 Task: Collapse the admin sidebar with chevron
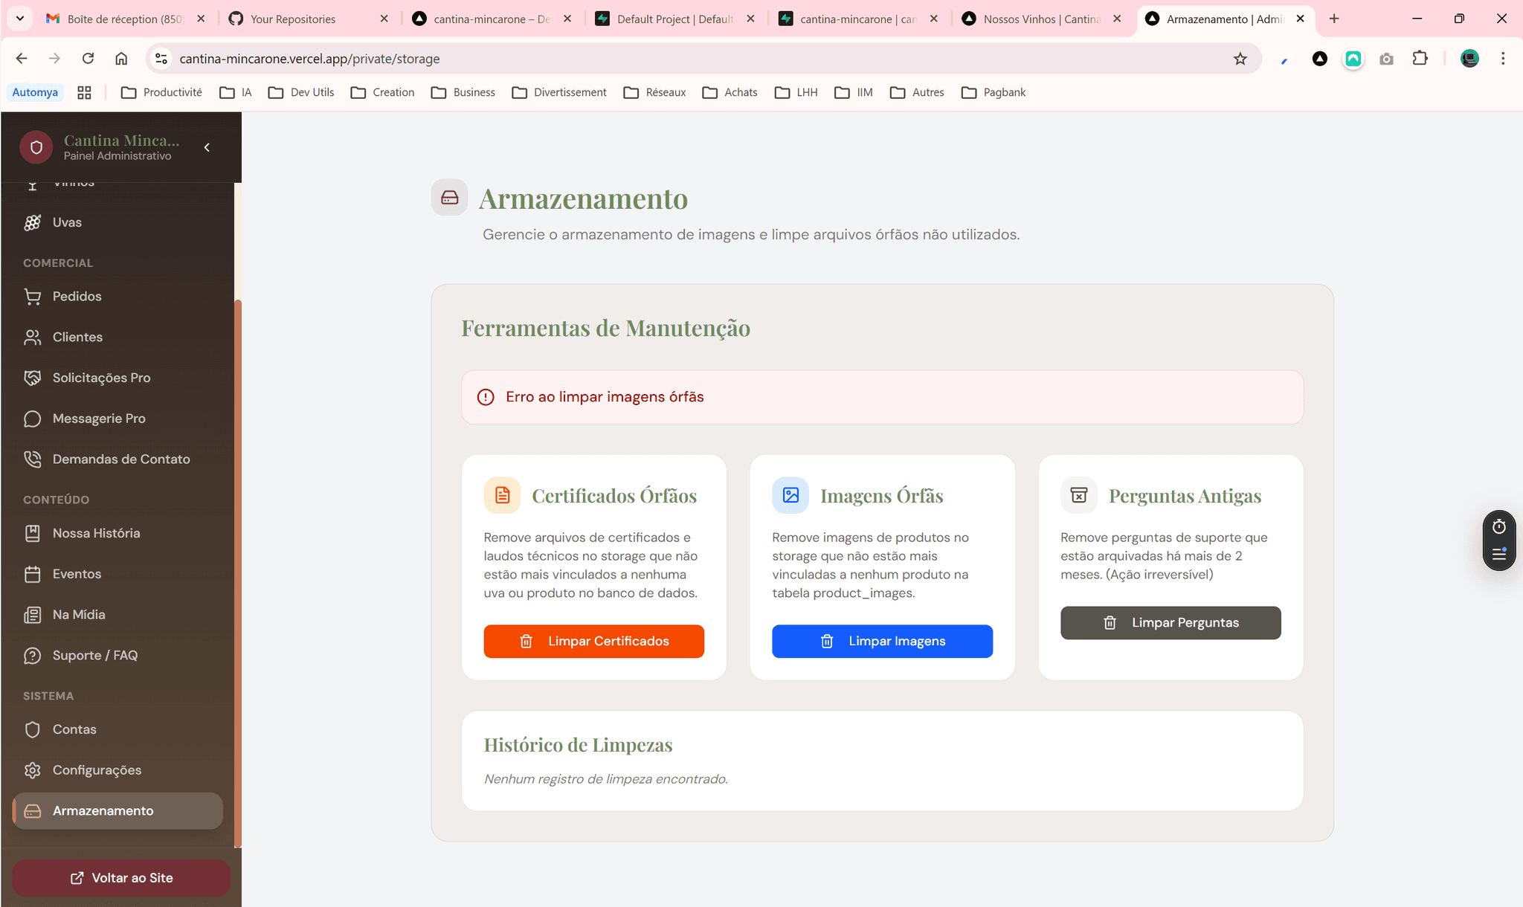tap(207, 147)
